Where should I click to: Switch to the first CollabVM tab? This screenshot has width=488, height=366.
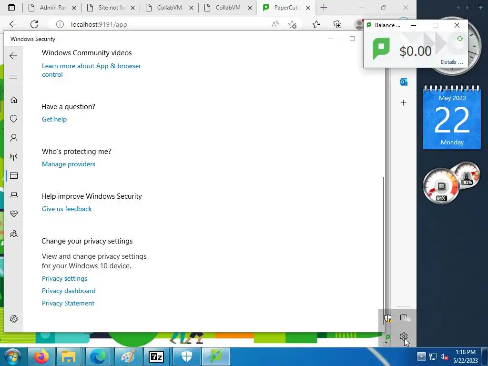coord(170,8)
